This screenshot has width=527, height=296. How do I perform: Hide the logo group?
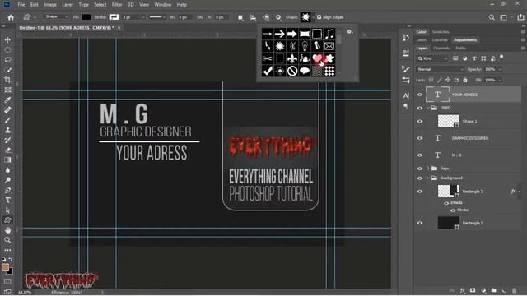pos(420,169)
